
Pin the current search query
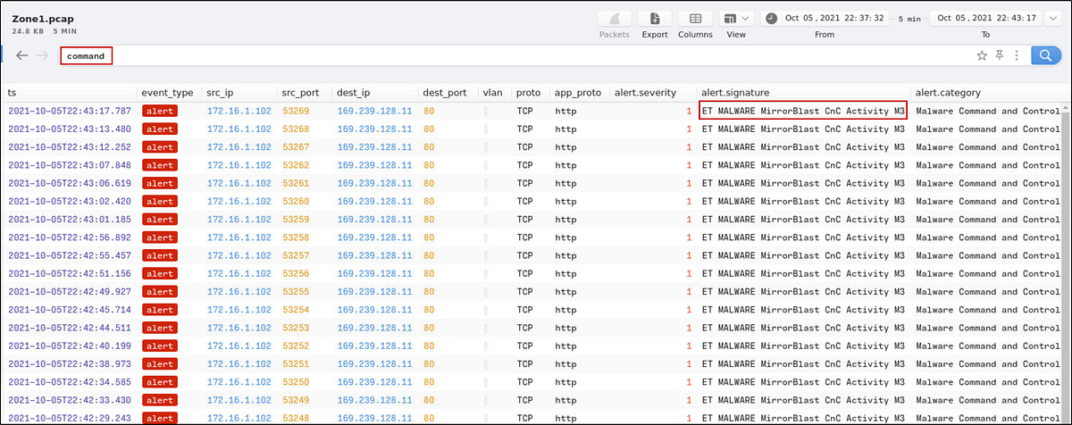point(999,55)
